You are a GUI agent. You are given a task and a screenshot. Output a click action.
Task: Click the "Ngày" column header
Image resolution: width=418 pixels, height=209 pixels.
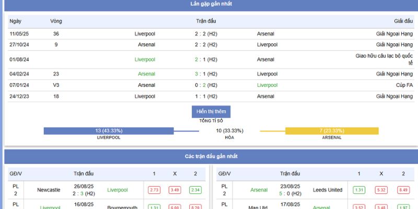16,21
